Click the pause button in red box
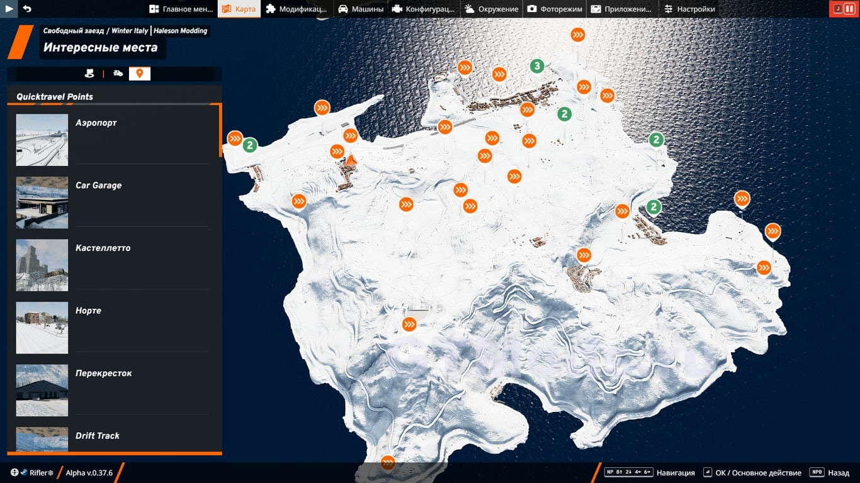860x483 pixels. click(849, 9)
